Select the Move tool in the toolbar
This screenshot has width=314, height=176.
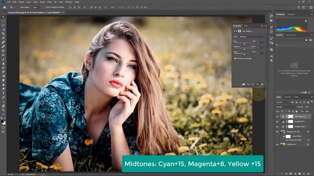click(3, 17)
